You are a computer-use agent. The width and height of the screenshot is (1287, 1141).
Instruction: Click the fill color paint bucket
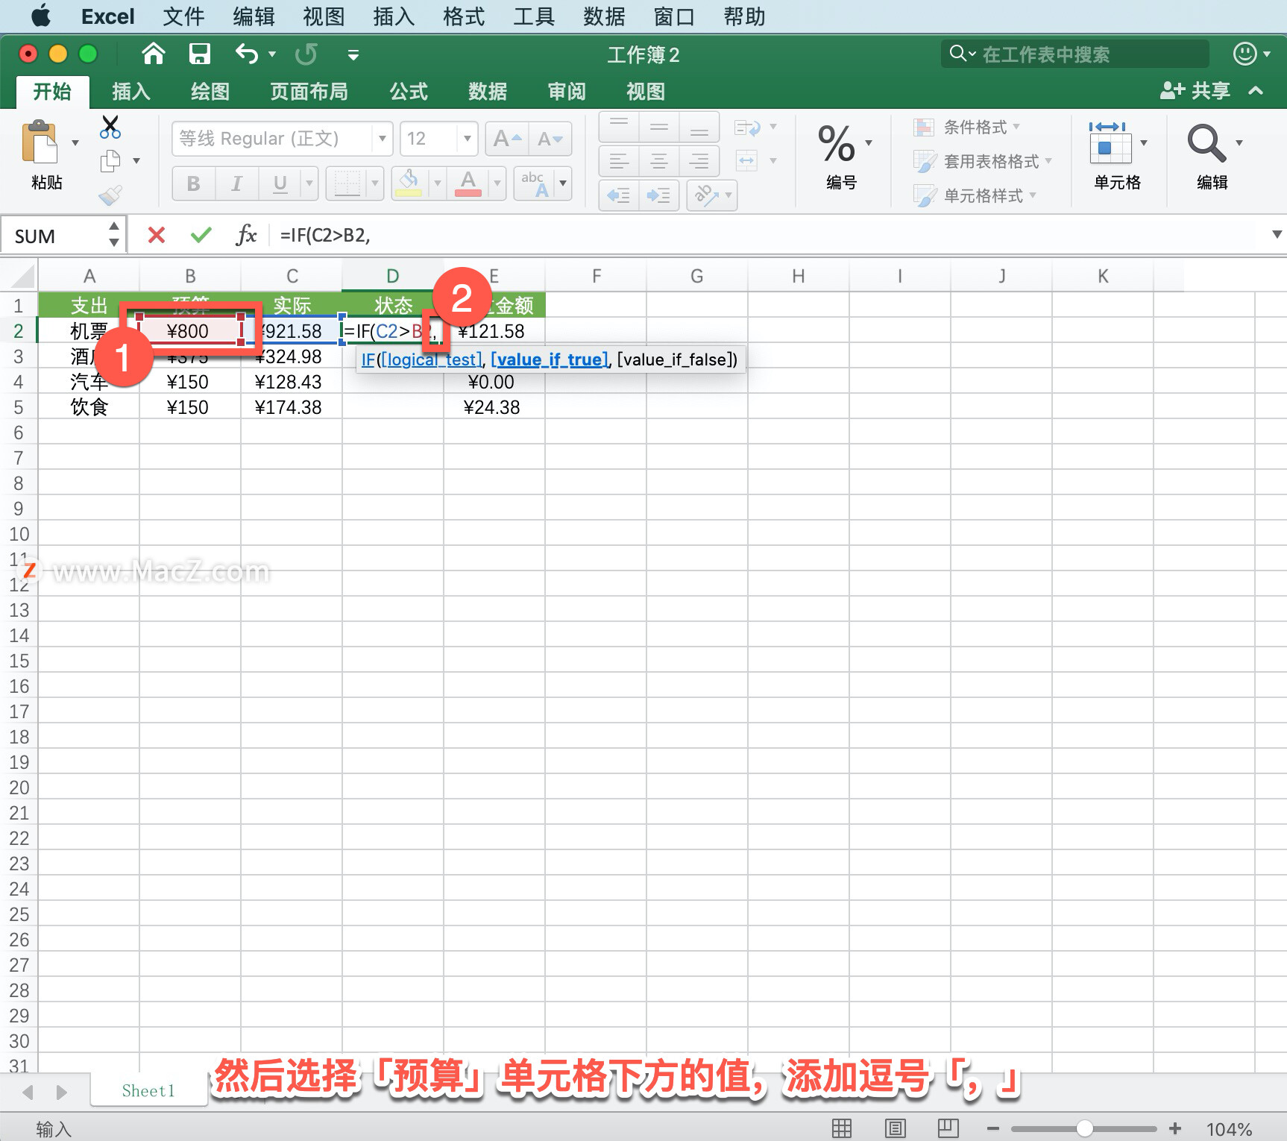(x=409, y=183)
